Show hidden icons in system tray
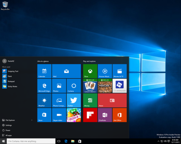Screen dimensions: 181x144 pos(158,141)
